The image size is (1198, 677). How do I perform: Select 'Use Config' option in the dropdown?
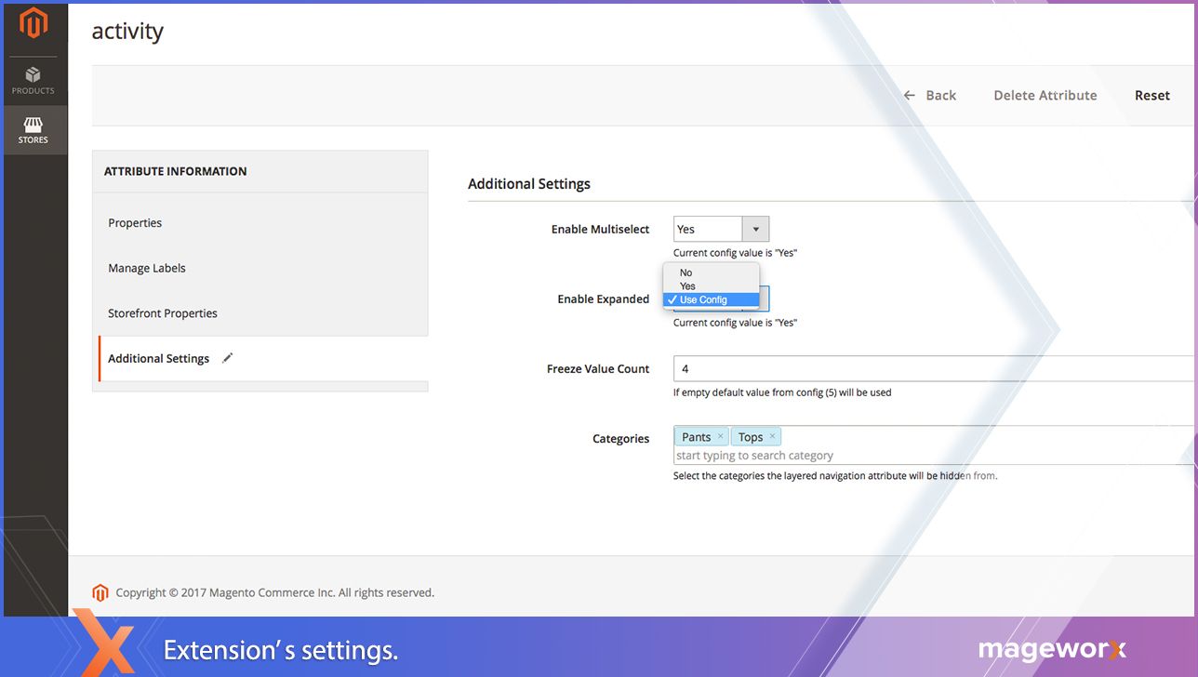click(703, 299)
